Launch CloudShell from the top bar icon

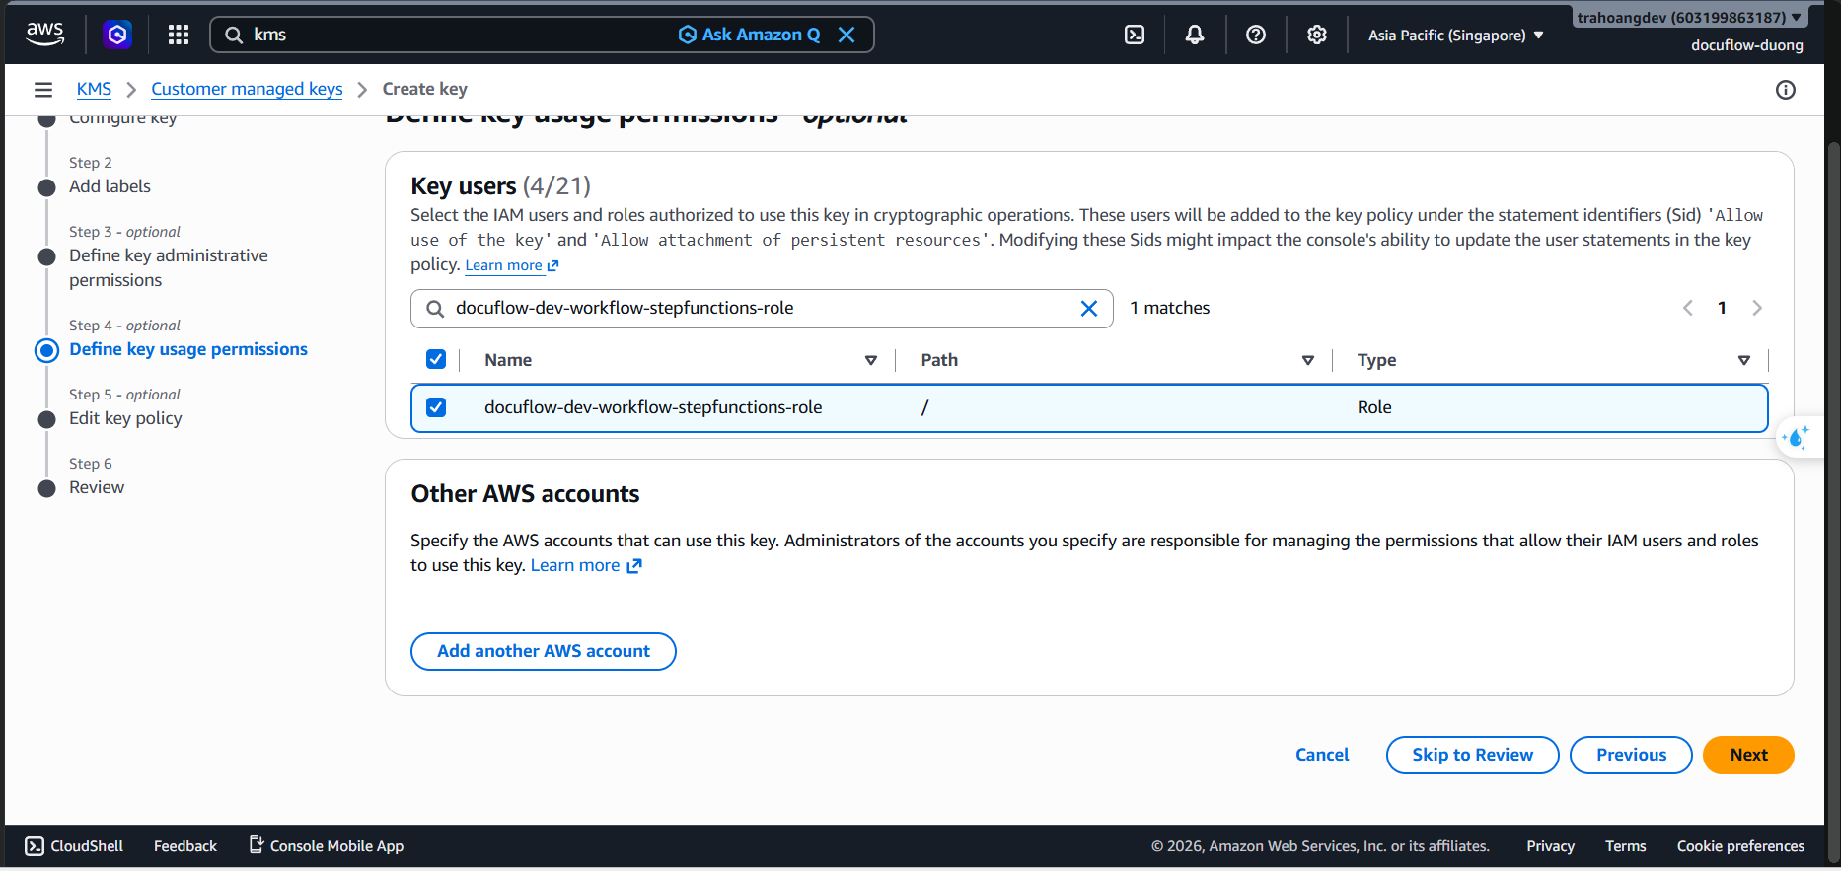(x=1135, y=35)
